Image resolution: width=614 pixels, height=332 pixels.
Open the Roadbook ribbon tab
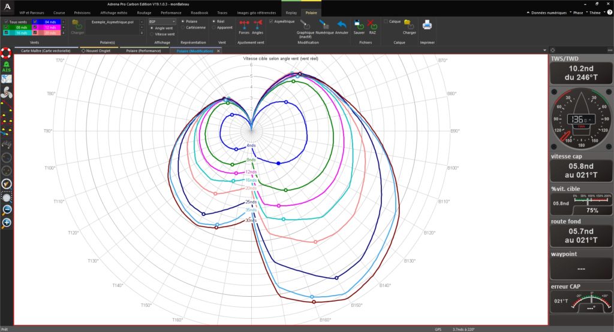[x=199, y=13]
